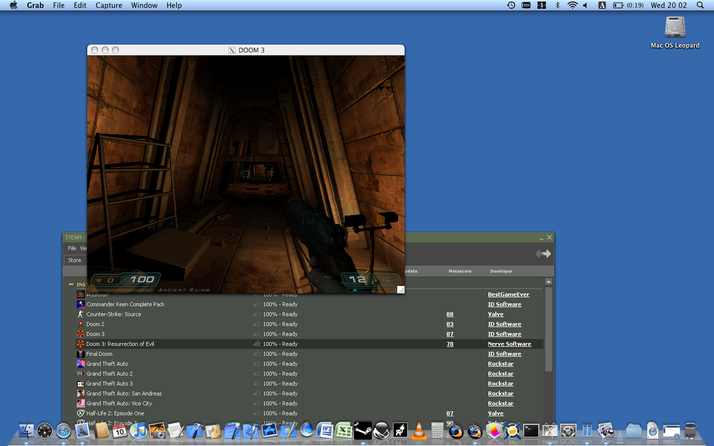714x446 pixels.
Task: Open metascore 88 link
Action: [x=450, y=314]
